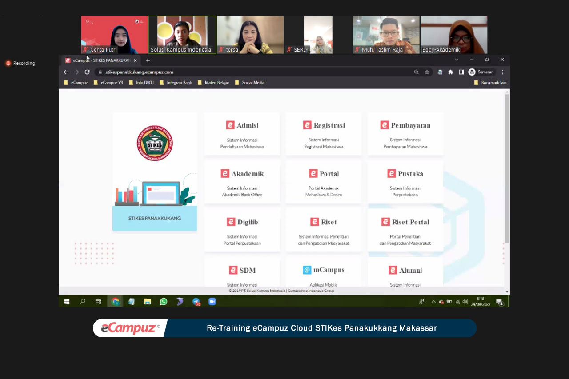Open the Portal Akademik card
Viewport: 569px width, 379px height.
324,182
